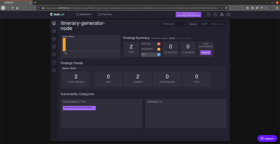Open the insights shield icon in sidebar
The image size is (280, 144).
pos(54,54)
